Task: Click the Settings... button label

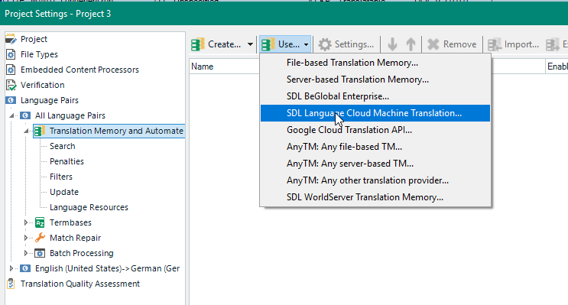Action: [354, 44]
